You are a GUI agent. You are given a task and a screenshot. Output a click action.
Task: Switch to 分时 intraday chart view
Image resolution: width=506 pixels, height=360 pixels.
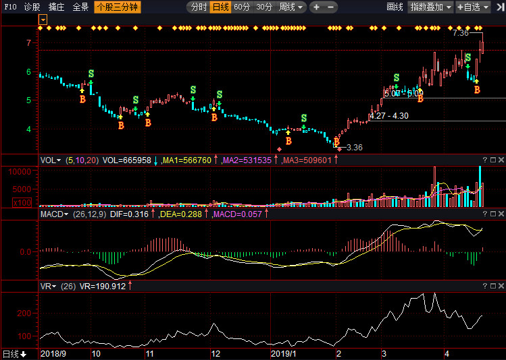[x=199, y=7]
